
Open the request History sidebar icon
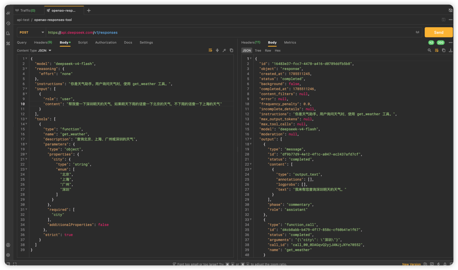click(x=8, y=23)
